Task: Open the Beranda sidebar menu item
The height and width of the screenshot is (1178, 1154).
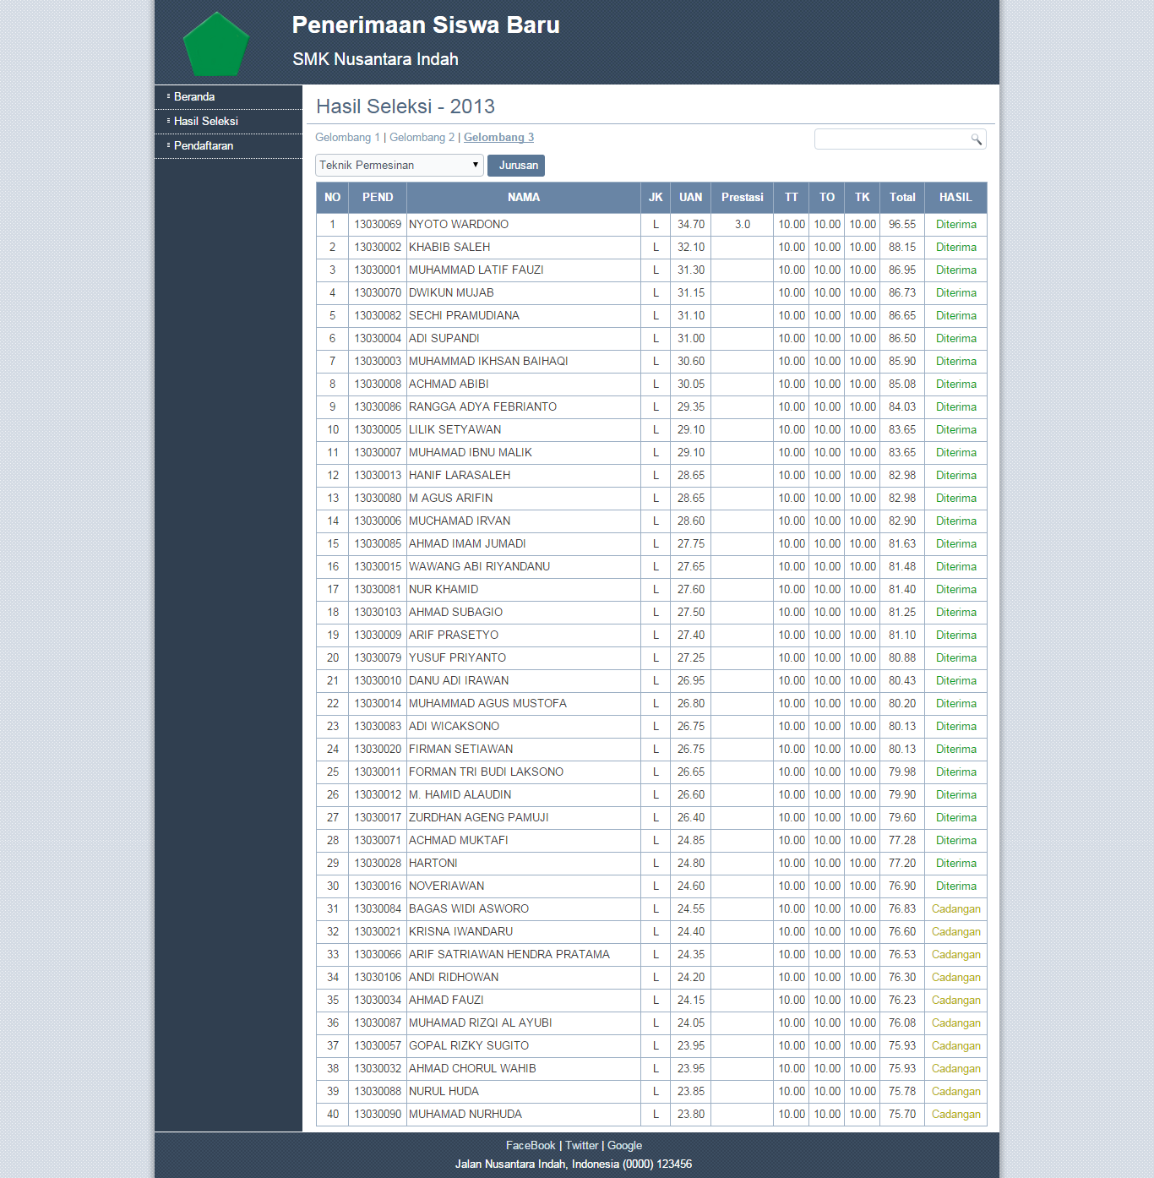Action: (194, 96)
